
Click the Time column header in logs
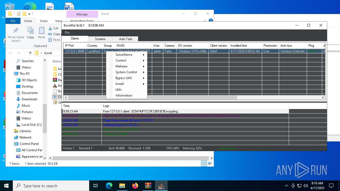coord(82,106)
